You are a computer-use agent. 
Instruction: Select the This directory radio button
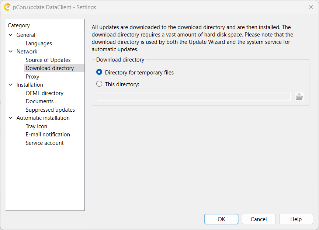tap(99, 84)
